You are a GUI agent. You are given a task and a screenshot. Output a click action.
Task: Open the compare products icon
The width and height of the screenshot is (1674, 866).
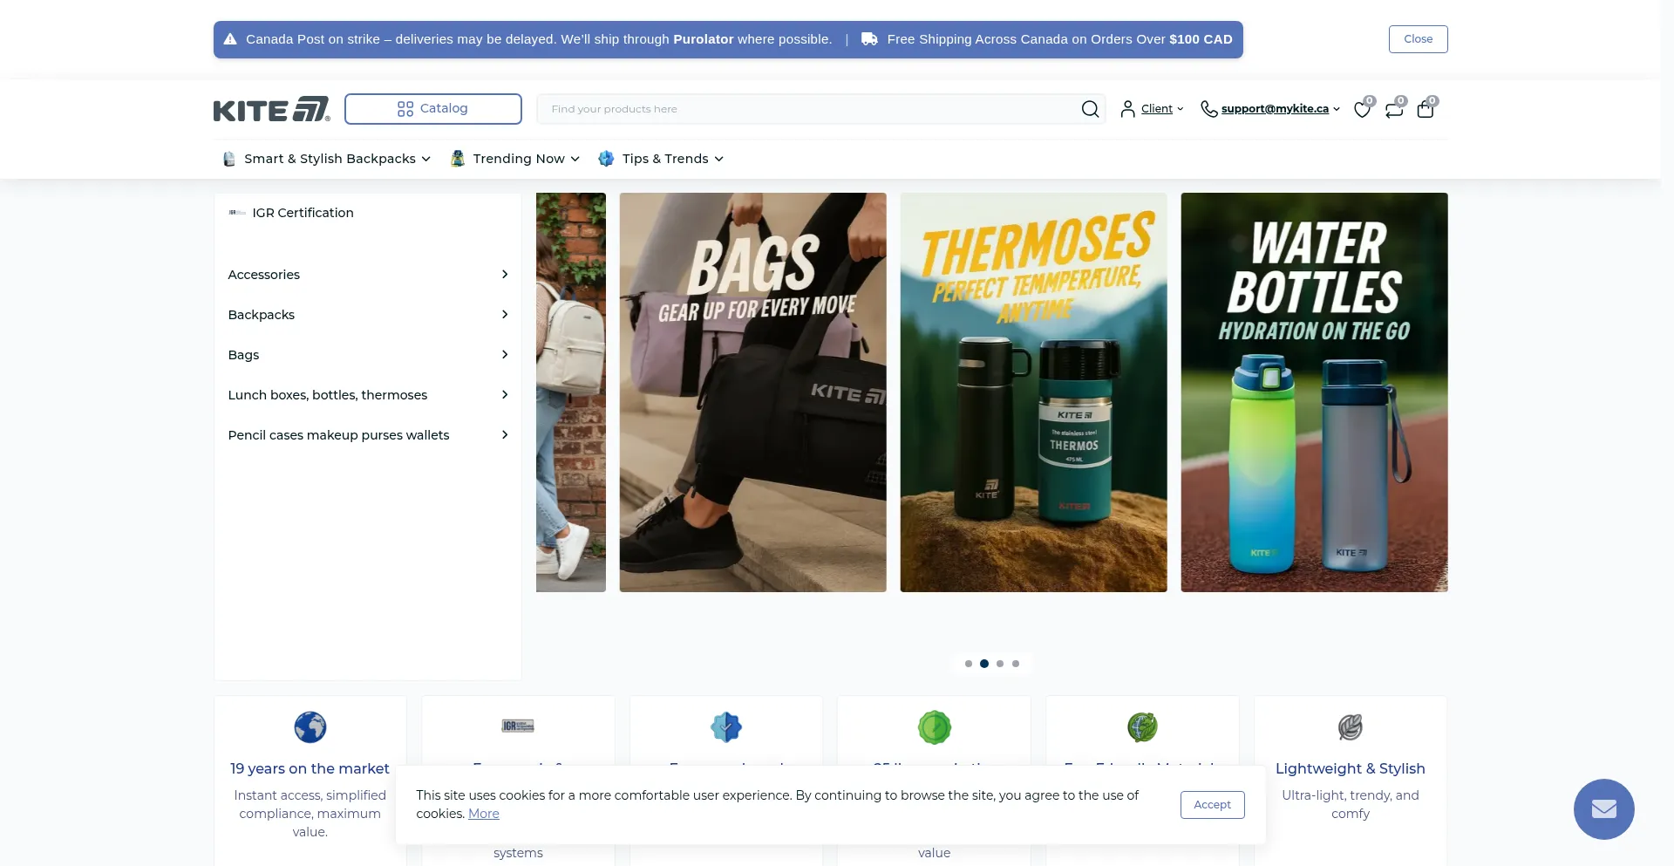[1394, 109]
